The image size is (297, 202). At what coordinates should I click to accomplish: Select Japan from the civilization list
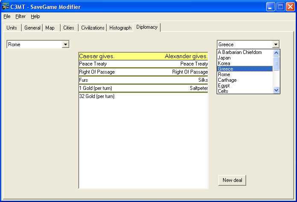[x=224, y=58]
